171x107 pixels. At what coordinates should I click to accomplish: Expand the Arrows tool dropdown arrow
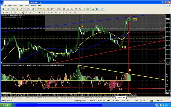(x=39, y=13)
